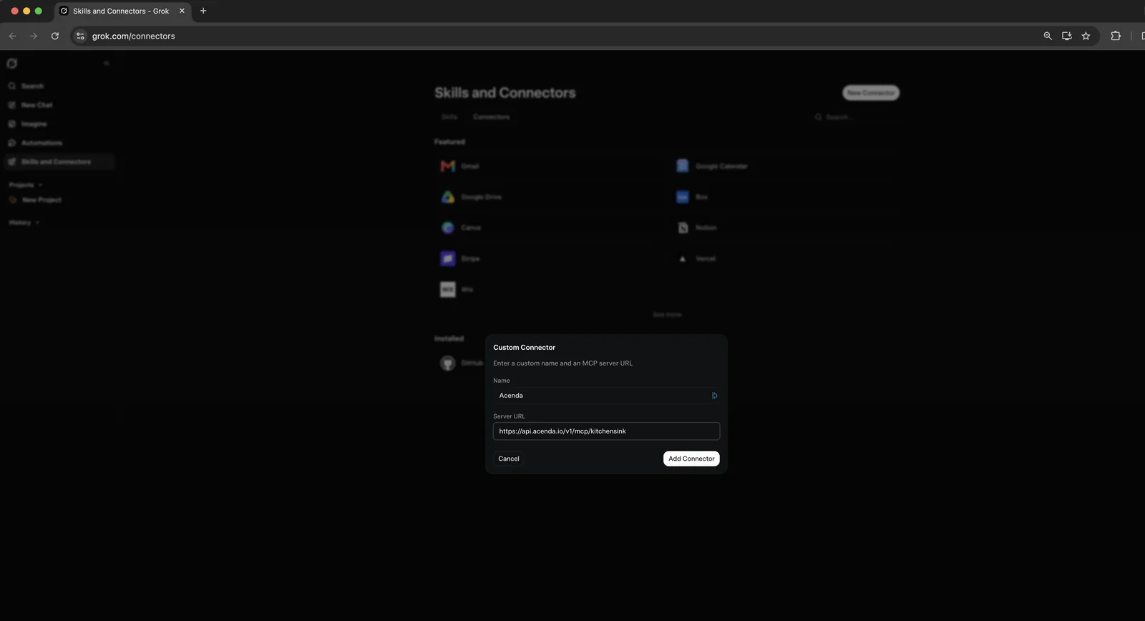Click See more under Featured
1145x621 pixels.
tap(667, 315)
